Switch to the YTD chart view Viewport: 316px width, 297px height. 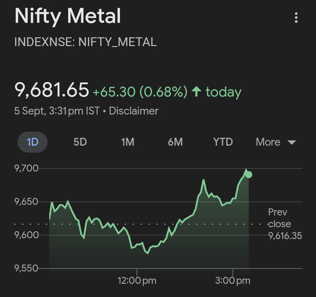pos(223,142)
